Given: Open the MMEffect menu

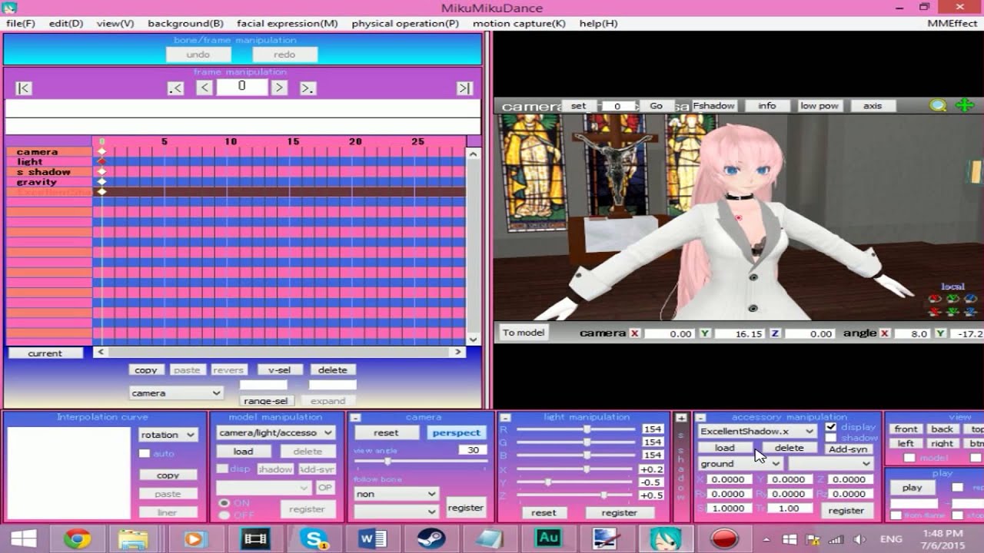Looking at the screenshot, I should point(952,23).
